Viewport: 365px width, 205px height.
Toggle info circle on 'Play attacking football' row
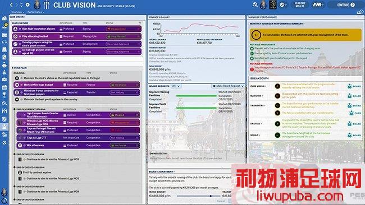tap(20, 36)
